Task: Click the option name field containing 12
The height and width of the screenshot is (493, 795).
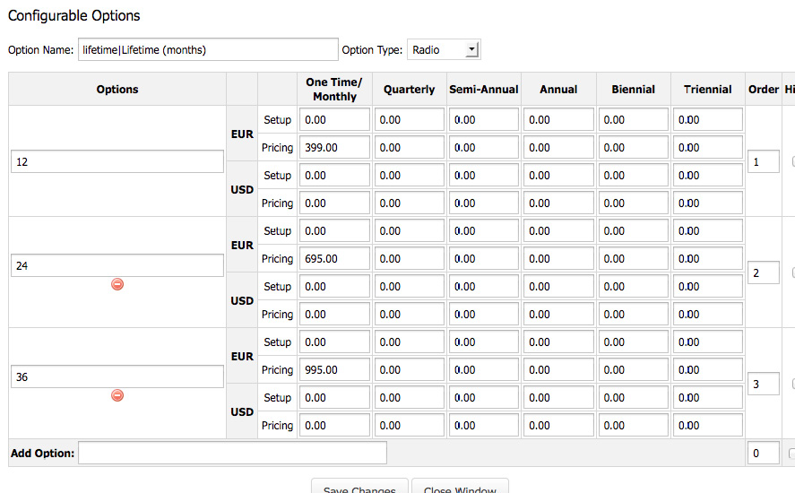Action: point(117,162)
